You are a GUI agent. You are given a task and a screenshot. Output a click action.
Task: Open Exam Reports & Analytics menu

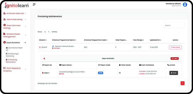(x=12, y=69)
